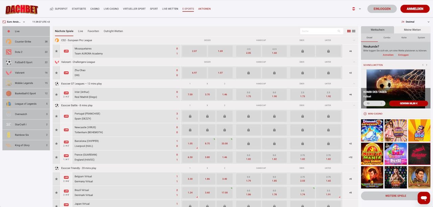
Task: Click the DACHBET logo
Action: (22, 9)
